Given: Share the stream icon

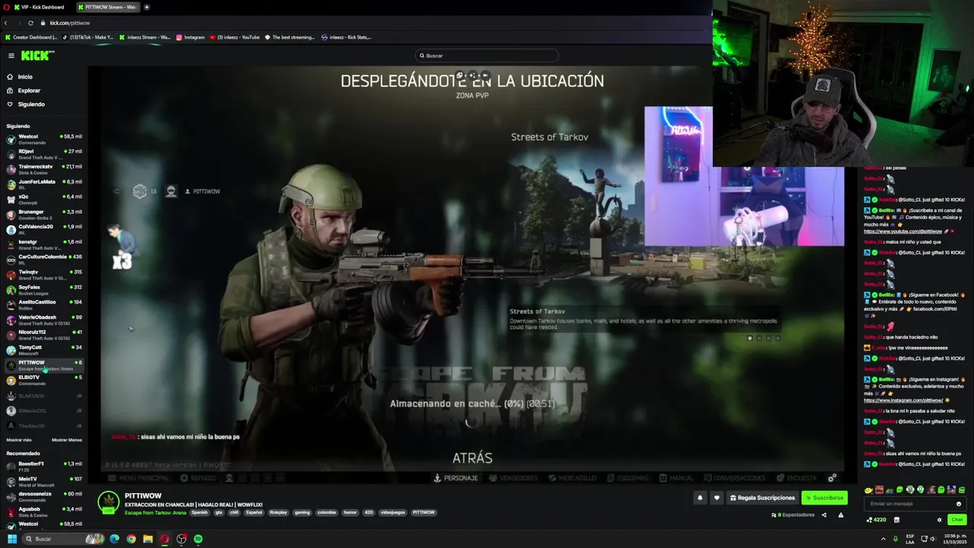Looking at the screenshot, I should [824, 515].
